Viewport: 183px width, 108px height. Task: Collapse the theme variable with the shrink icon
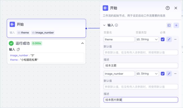169,39
